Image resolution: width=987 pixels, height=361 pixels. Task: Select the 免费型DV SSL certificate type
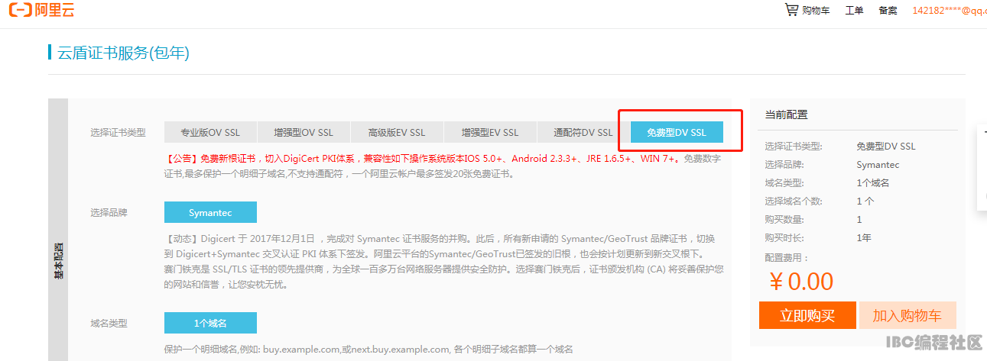pyautogui.click(x=677, y=132)
